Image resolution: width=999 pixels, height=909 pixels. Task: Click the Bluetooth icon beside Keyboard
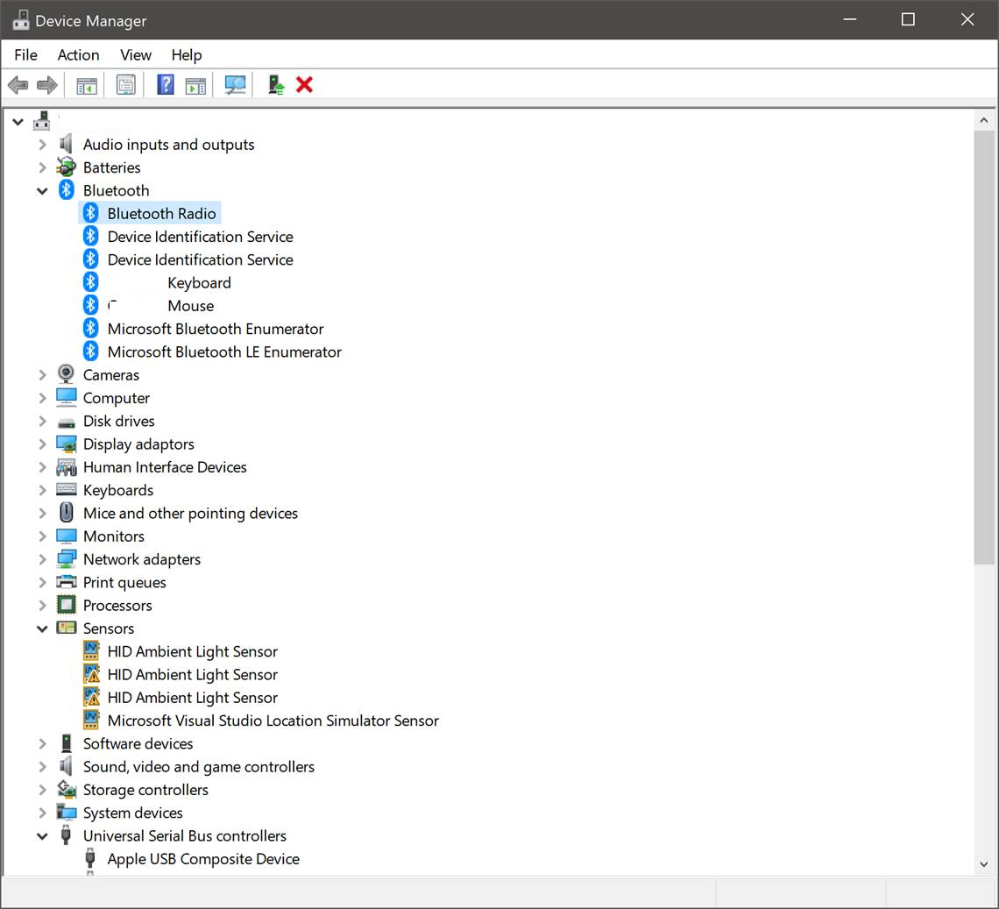pos(90,281)
